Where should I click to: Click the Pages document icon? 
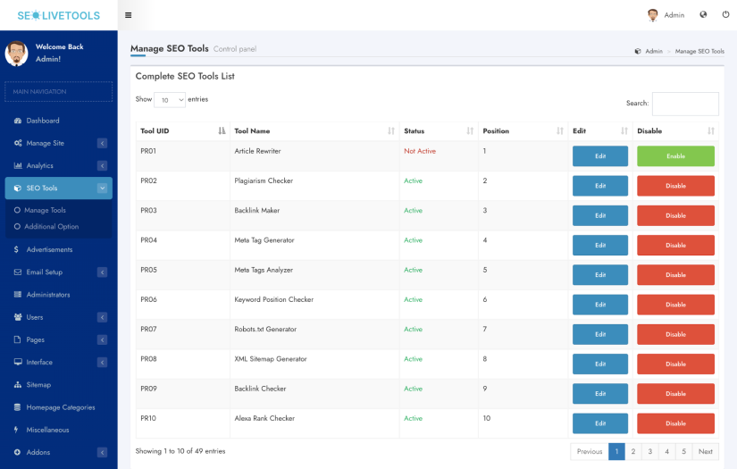point(17,339)
